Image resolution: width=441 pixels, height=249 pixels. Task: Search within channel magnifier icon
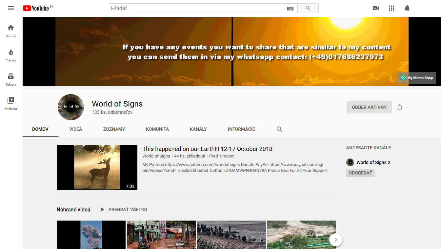[x=279, y=129]
